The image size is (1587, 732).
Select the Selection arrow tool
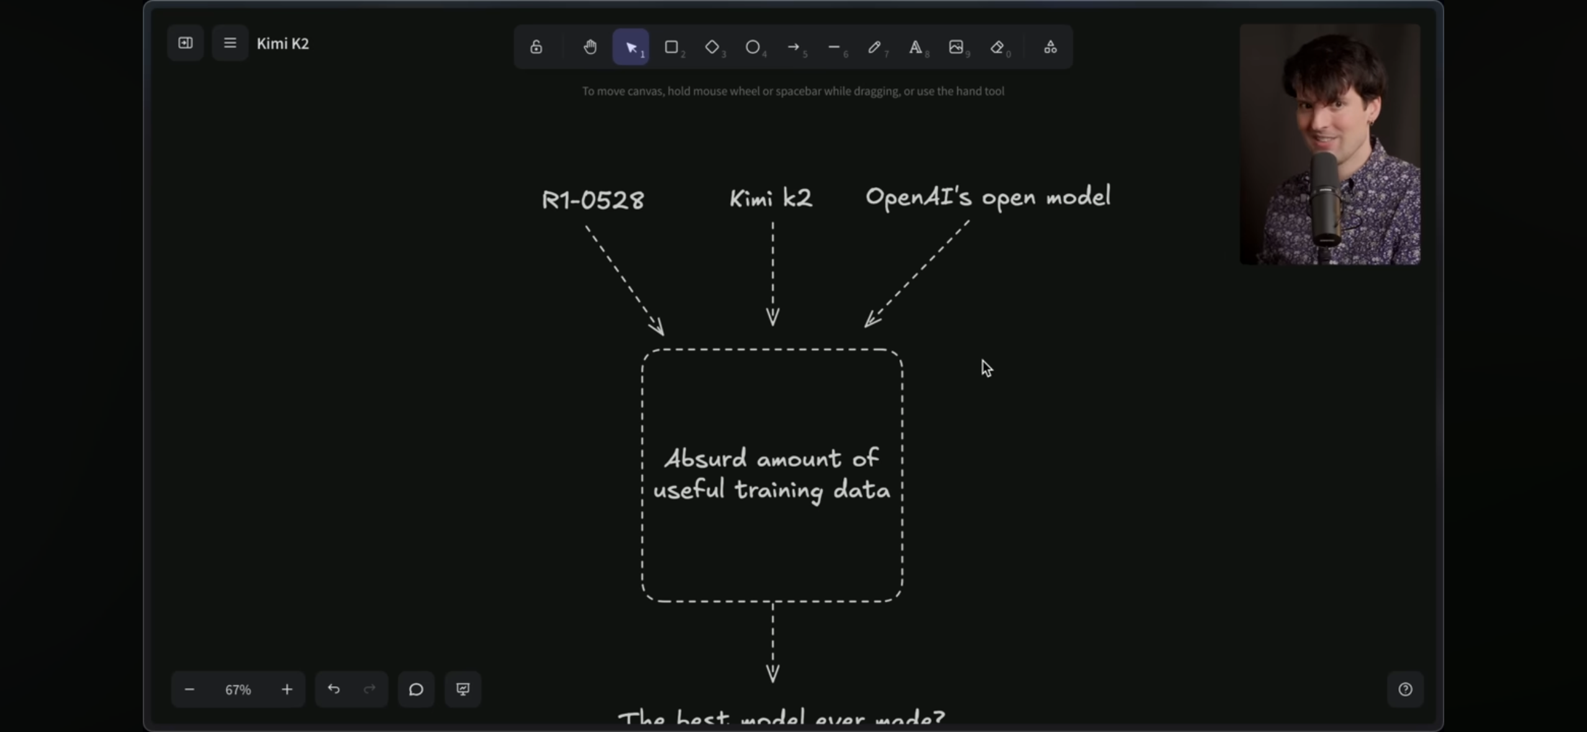pos(631,47)
